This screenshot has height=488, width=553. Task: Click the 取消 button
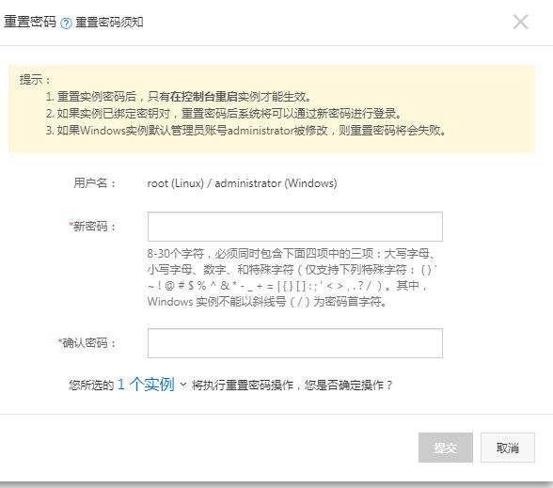pos(508,448)
